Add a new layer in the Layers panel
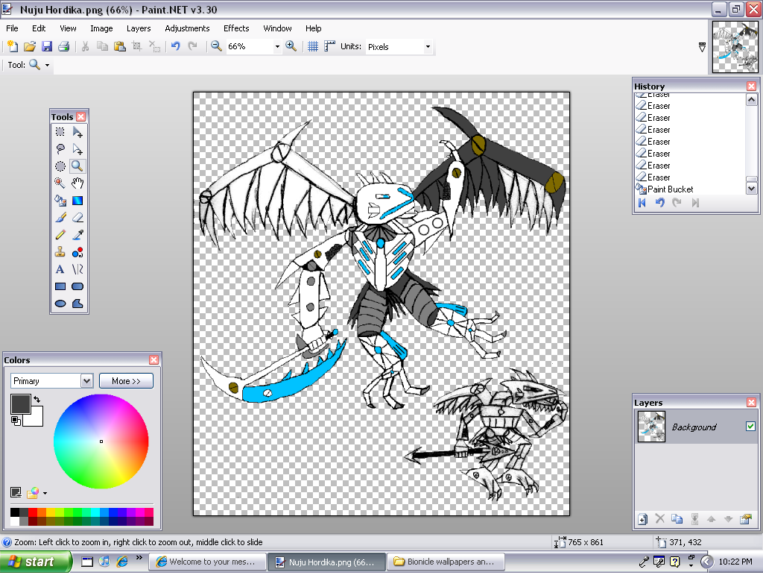 pyautogui.click(x=642, y=519)
